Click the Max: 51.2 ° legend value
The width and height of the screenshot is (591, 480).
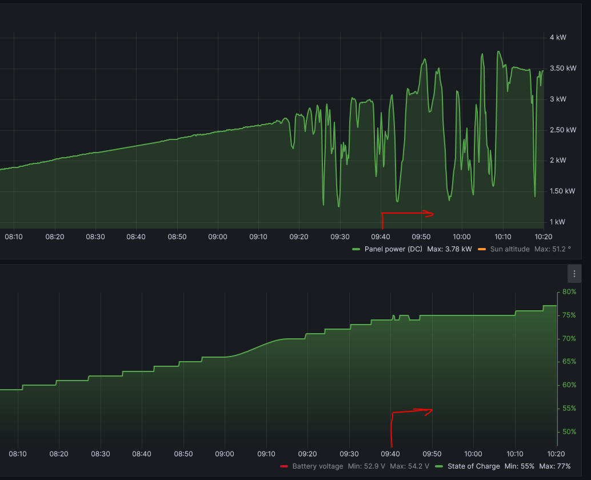[553, 249]
